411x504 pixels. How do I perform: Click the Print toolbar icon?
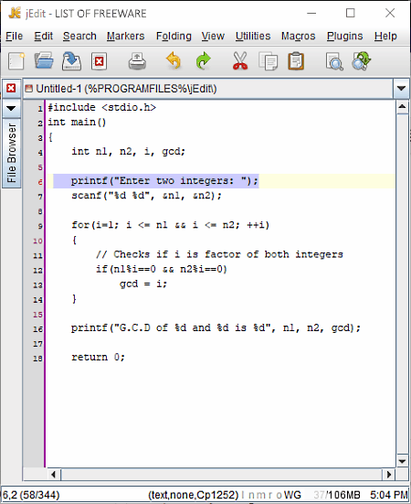click(137, 61)
